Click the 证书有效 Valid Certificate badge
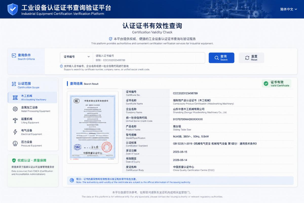 coord(277,83)
